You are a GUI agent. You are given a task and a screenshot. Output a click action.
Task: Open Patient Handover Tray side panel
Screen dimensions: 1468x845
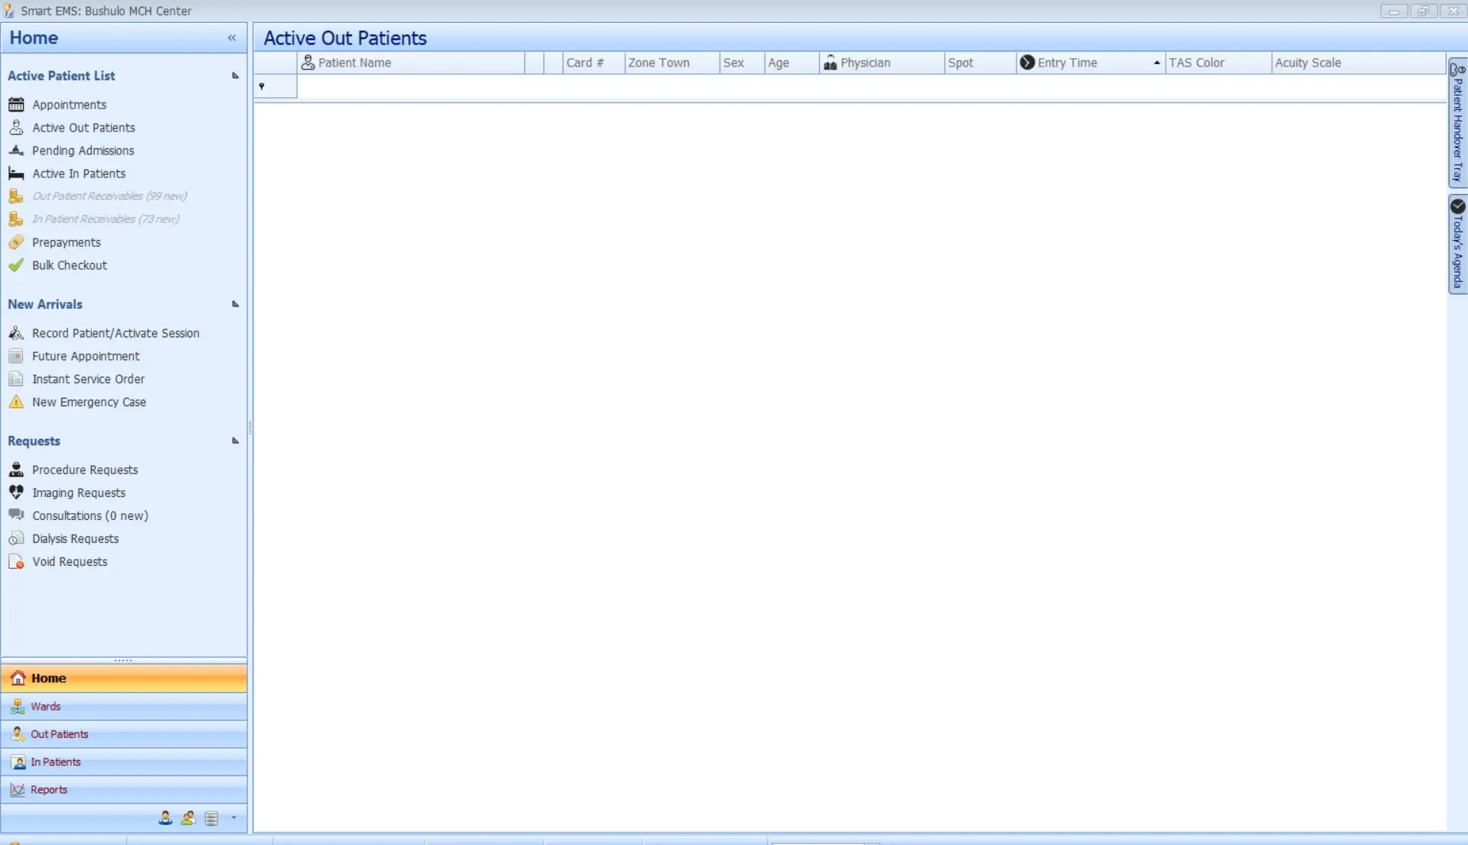point(1457,122)
